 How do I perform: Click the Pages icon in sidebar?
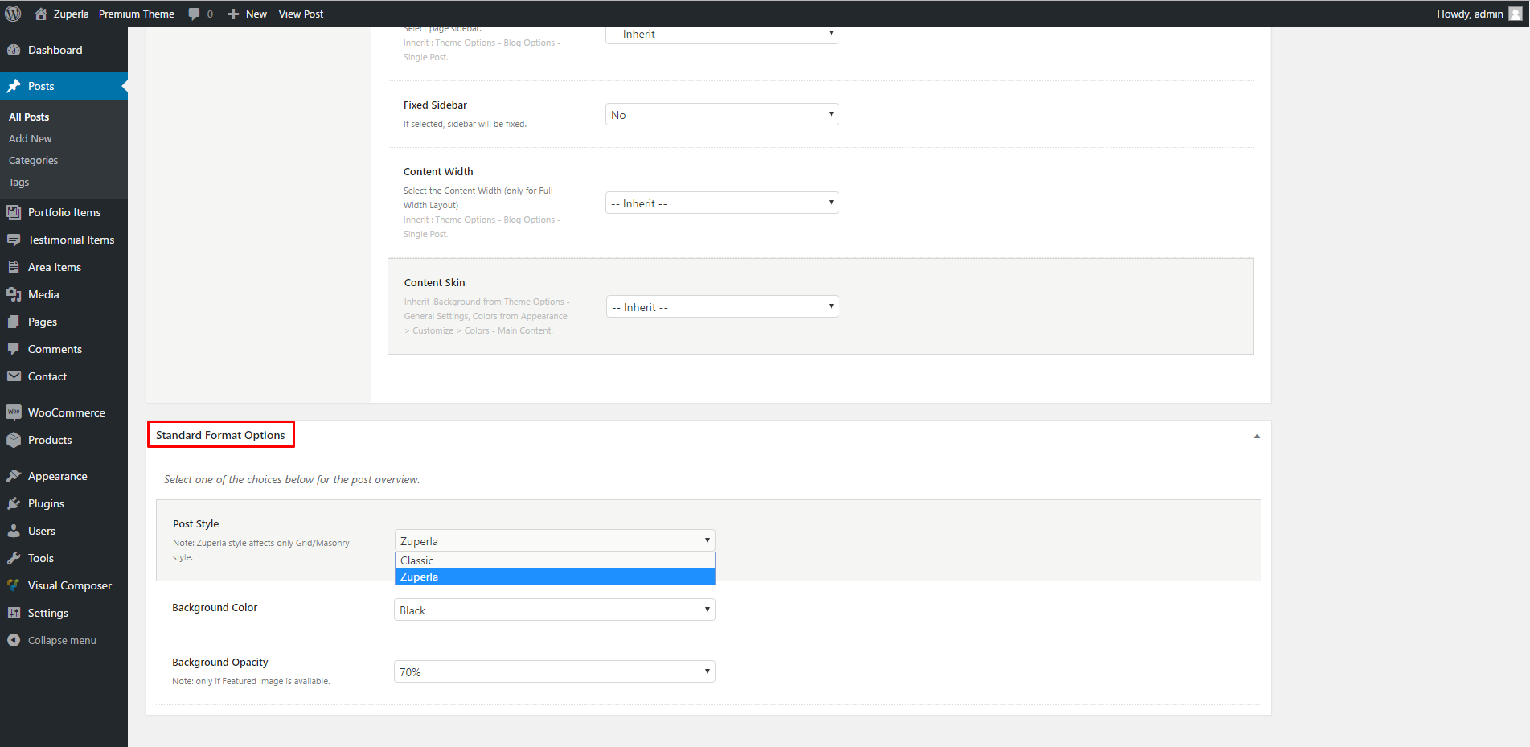click(14, 322)
